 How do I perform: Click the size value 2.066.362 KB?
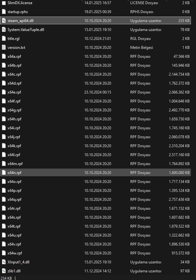click(179, 92)
